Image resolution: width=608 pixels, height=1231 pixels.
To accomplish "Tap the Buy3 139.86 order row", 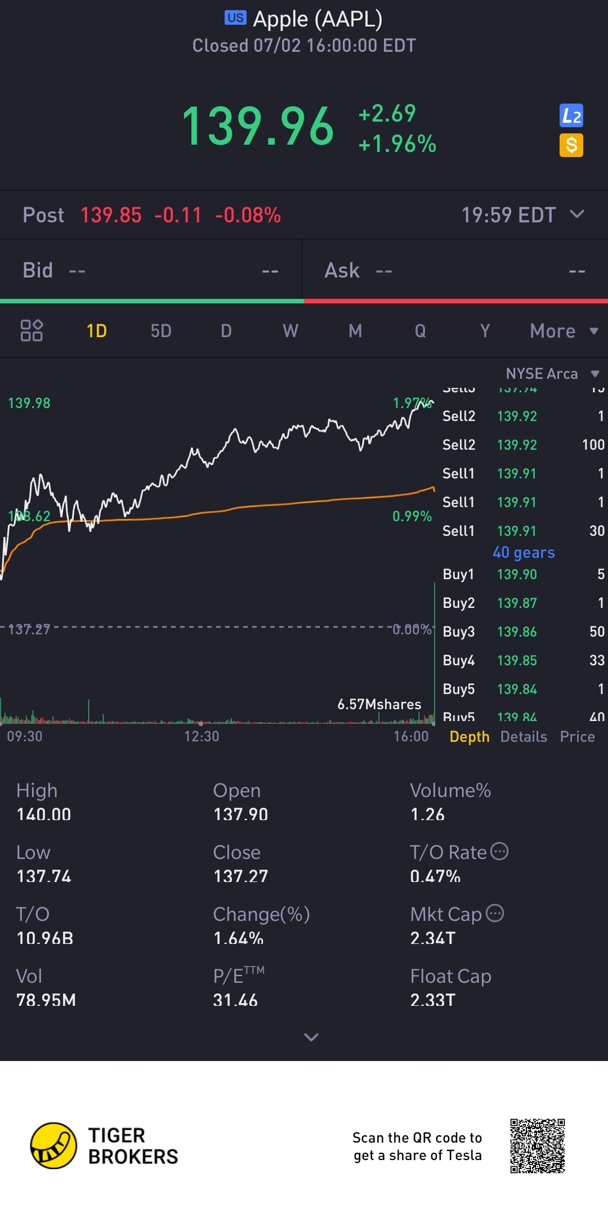I will 524,632.
